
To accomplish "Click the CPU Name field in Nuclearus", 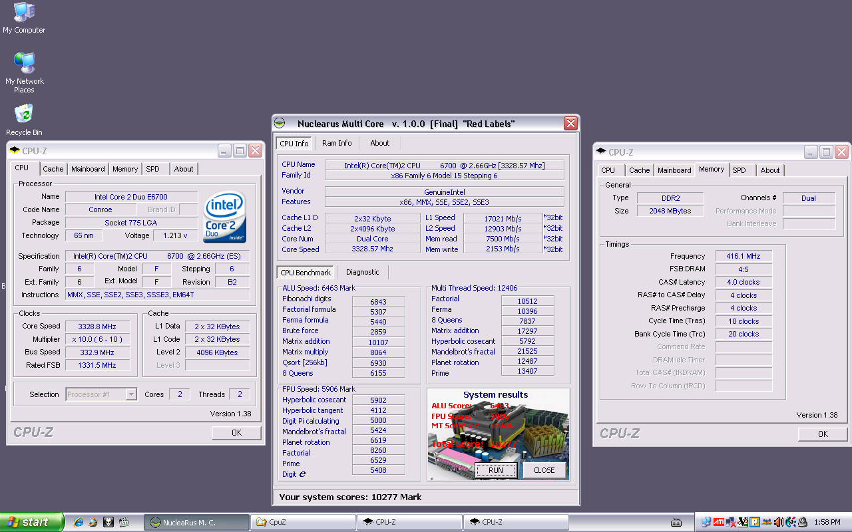I will (x=444, y=165).
